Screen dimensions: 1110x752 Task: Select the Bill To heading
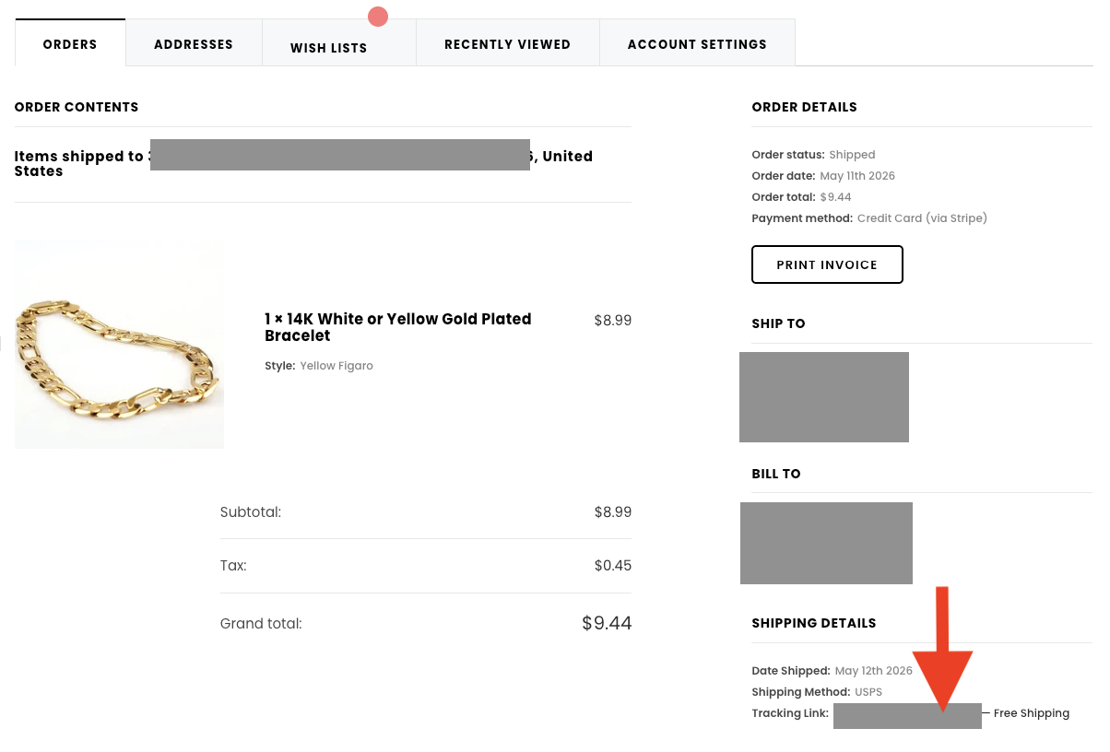tap(776, 474)
